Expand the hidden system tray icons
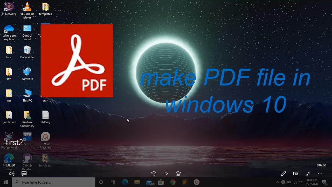 277,182
